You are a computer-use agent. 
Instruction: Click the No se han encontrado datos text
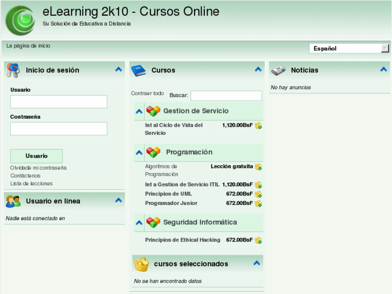point(168,281)
